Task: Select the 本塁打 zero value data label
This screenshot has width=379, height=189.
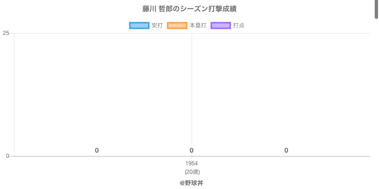Action: pos(191,150)
